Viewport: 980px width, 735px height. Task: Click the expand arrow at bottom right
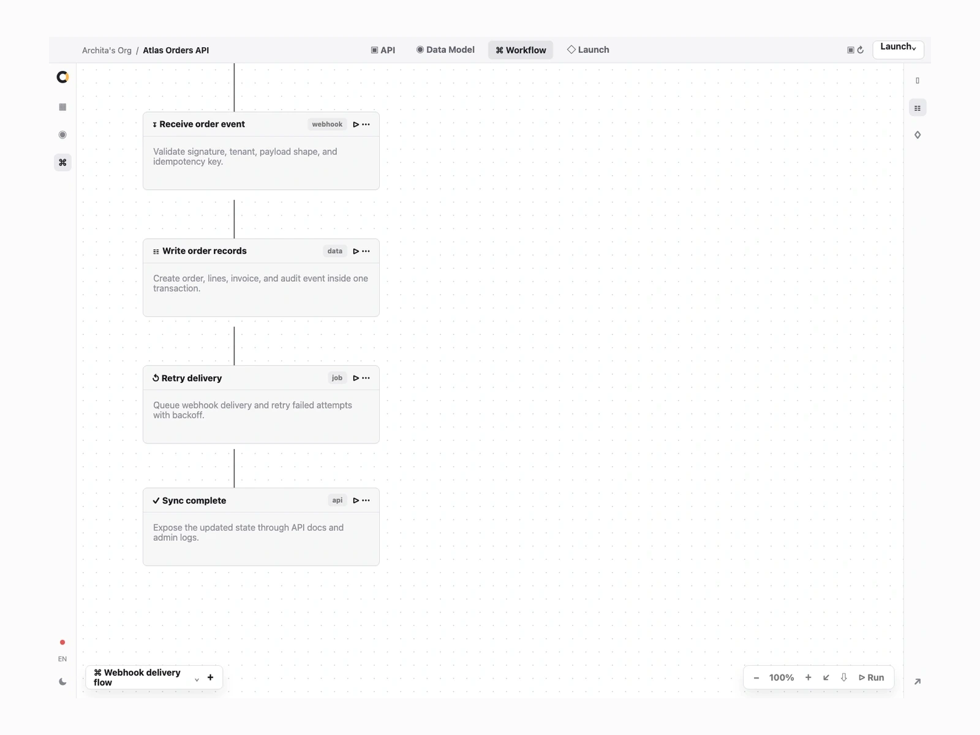coord(918,682)
